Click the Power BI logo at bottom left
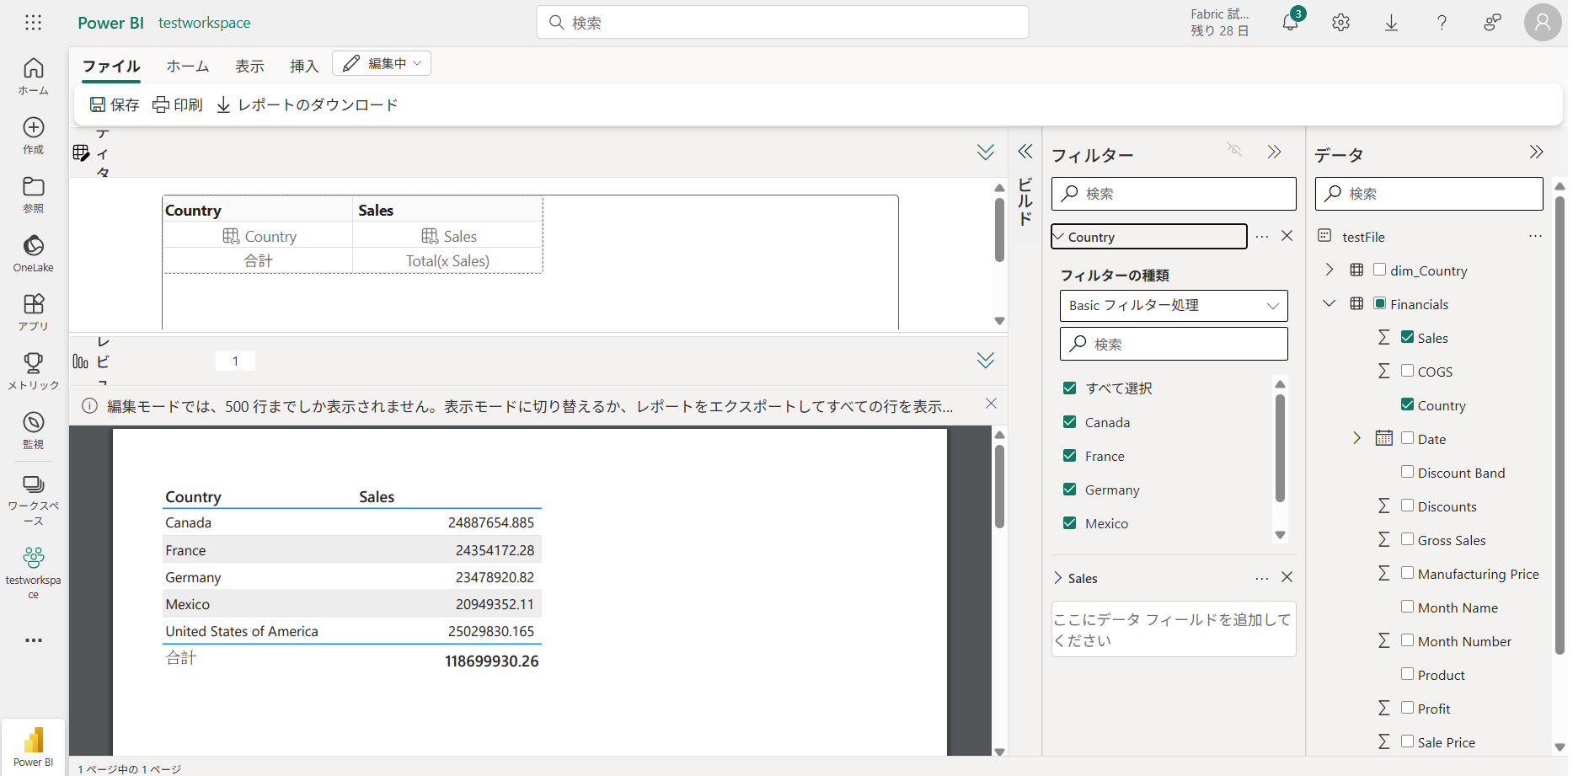The image size is (1573, 776). click(x=34, y=747)
